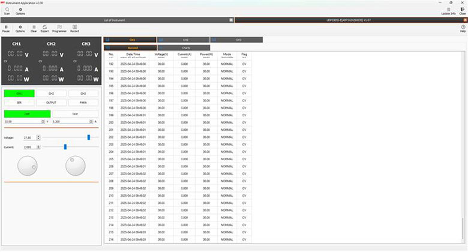The height and width of the screenshot is (252, 468).
Task: Click the Record icon in the toolbar
Action: coord(74,28)
